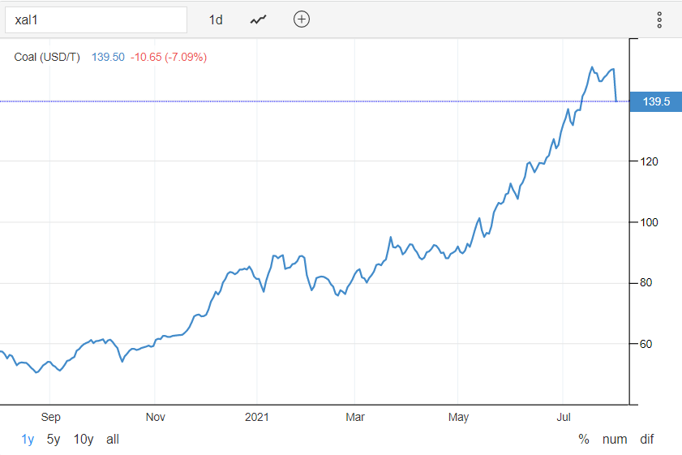Click the 2021 label on the time axis
Viewport: 682px width, 455px height.
256,417
